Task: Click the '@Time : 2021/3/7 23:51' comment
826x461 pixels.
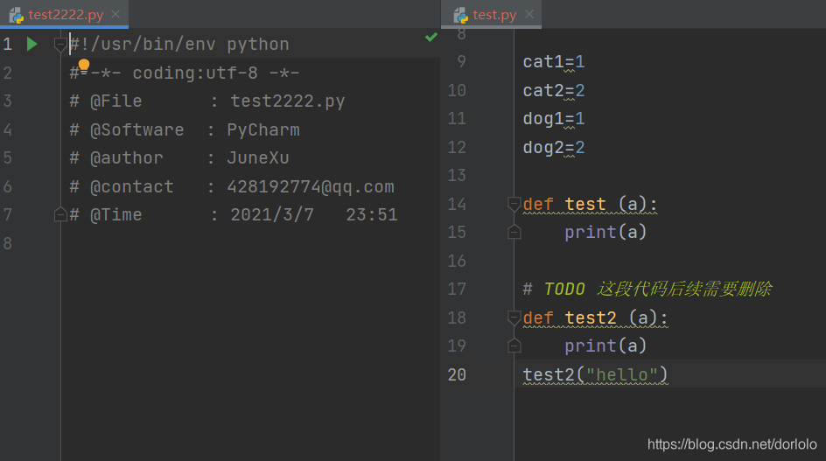Action: [x=234, y=214]
